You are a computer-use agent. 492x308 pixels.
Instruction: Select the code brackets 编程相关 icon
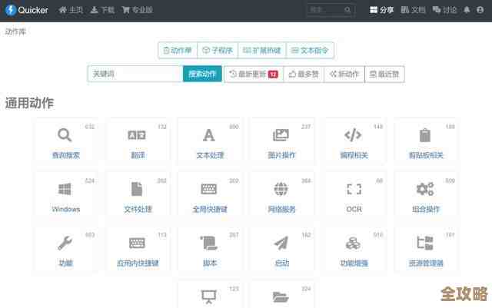(353, 135)
